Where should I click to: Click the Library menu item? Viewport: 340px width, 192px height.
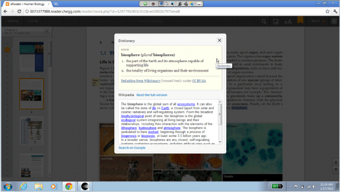tap(12, 21)
